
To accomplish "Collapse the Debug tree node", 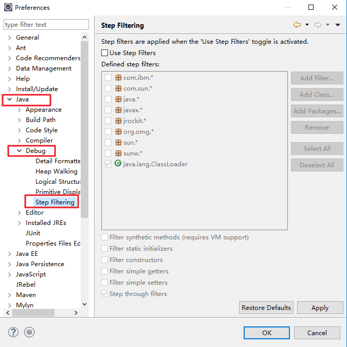I will pos(20,151).
